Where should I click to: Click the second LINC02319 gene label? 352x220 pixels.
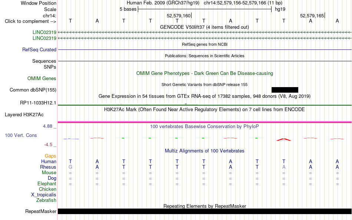[44, 38]
